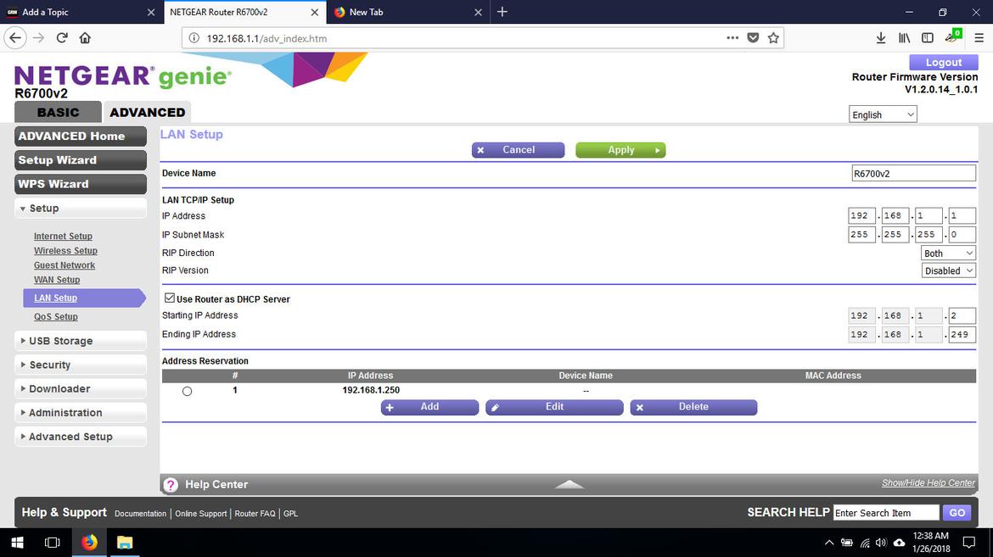Expand the USB Storage section
This screenshot has width=993, height=557.
81,341
